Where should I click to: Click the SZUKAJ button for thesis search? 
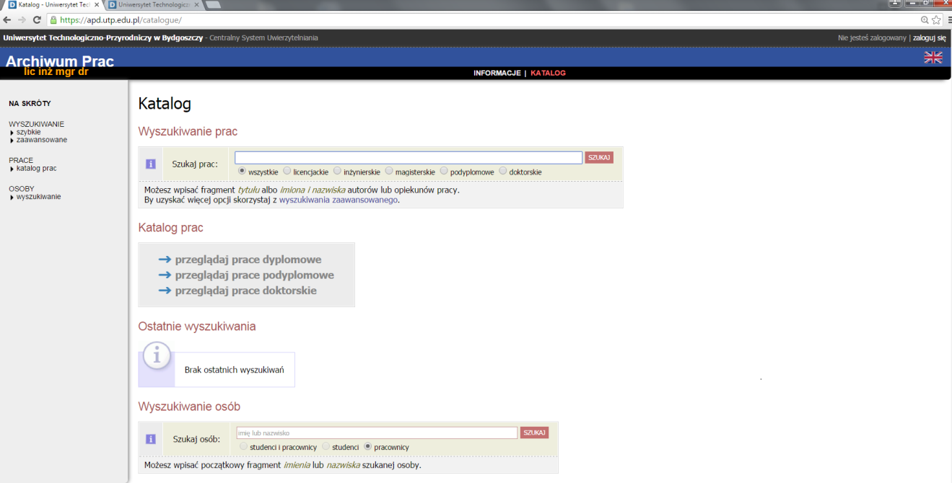599,157
